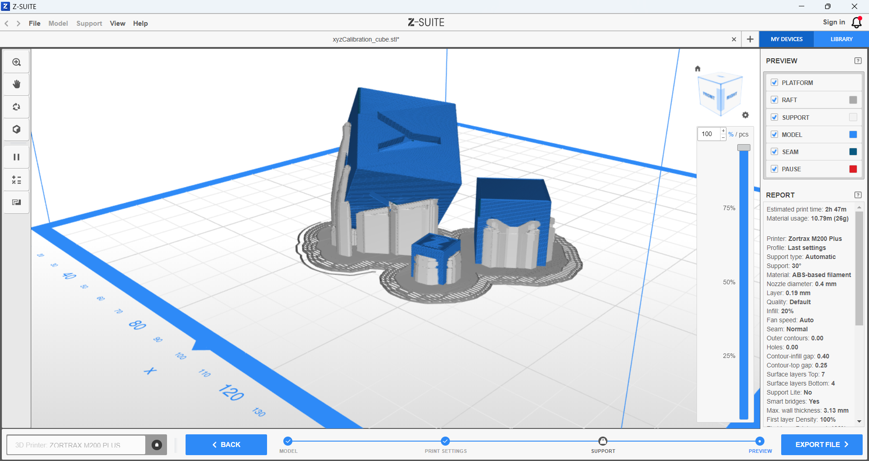Open the MODEL blue color swatch
The height and width of the screenshot is (461, 869).
(x=853, y=135)
